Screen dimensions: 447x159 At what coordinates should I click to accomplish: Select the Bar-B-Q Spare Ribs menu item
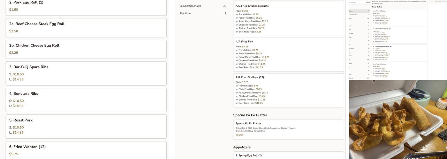tap(86, 73)
